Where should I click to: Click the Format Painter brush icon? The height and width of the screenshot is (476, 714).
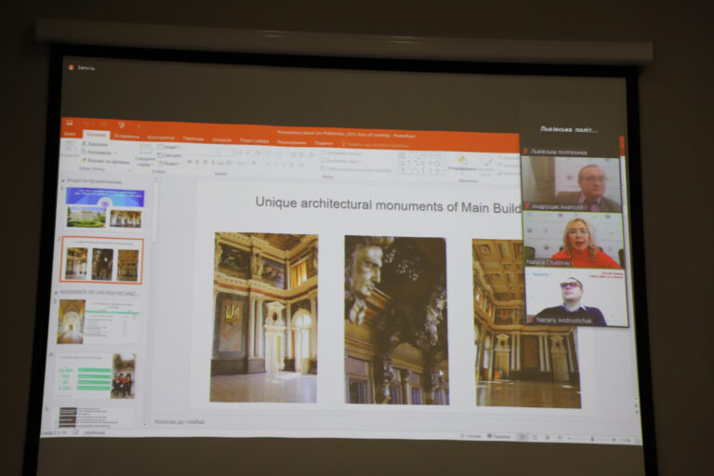point(86,161)
